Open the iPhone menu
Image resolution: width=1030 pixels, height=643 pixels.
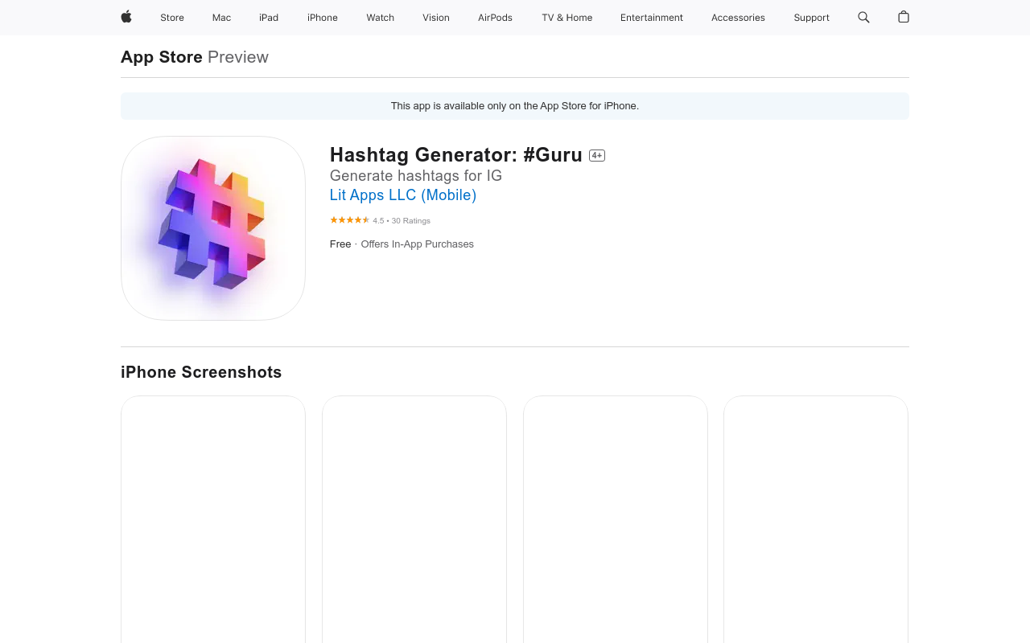pos(323,18)
